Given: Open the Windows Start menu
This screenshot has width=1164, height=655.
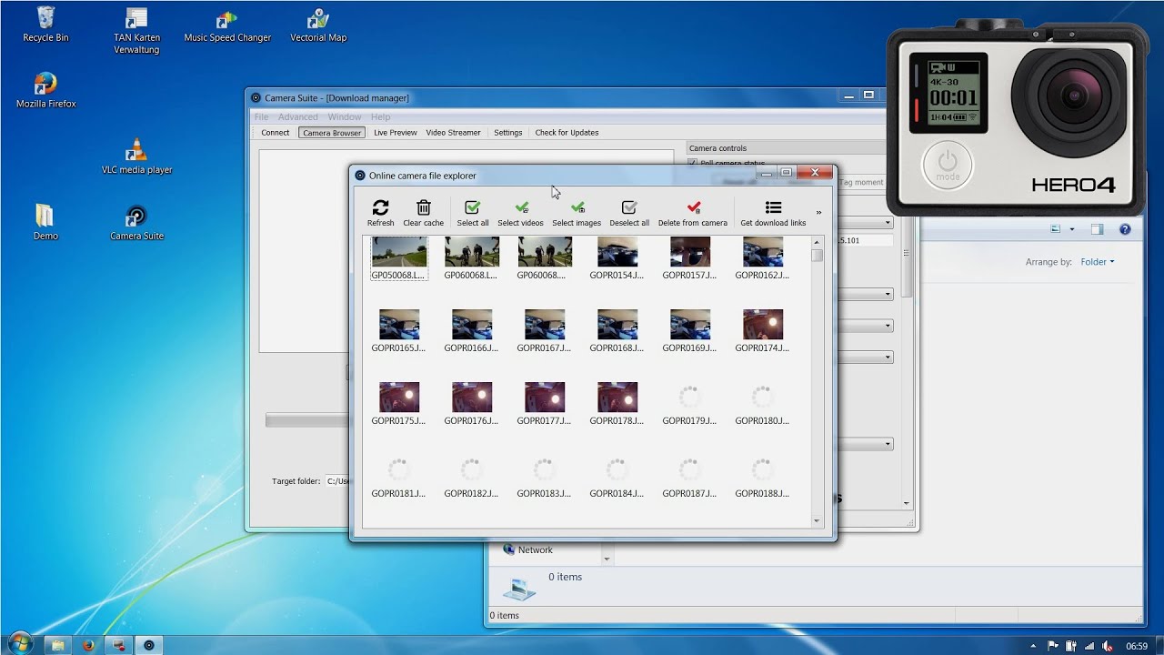Looking at the screenshot, I should [x=19, y=644].
